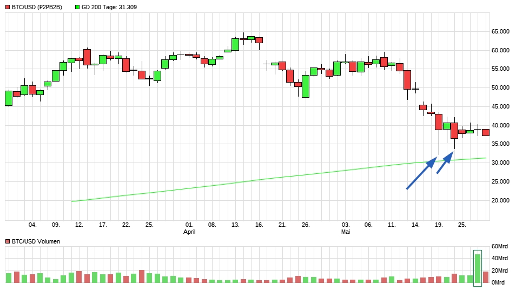Click the 'Mai' month label
The width and height of the screenshot is (516, 291).
(x=346, y=232)
